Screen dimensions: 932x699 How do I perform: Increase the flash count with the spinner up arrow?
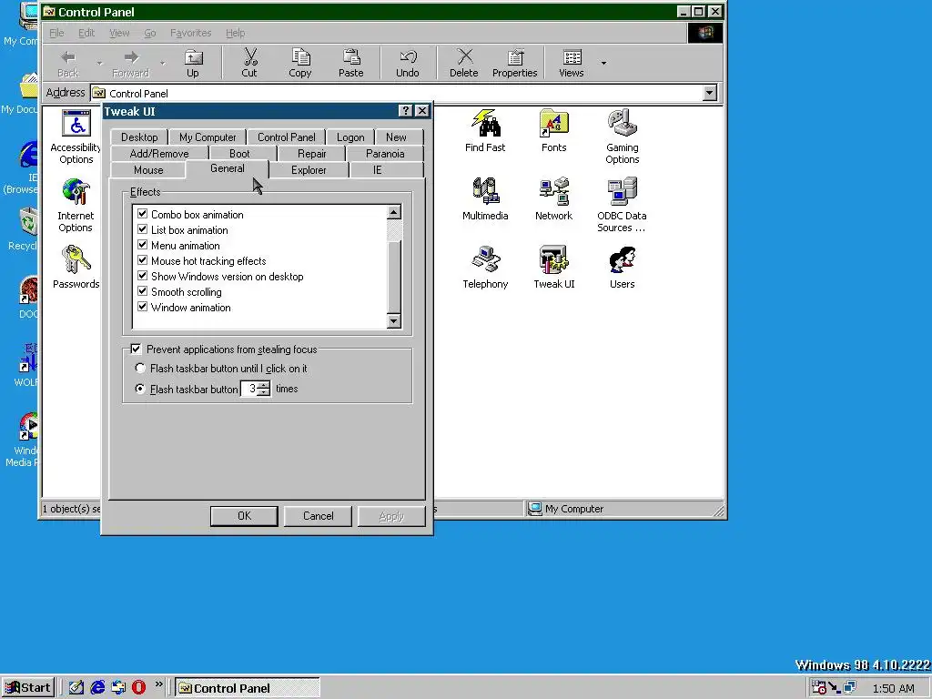tap(265, 385)
